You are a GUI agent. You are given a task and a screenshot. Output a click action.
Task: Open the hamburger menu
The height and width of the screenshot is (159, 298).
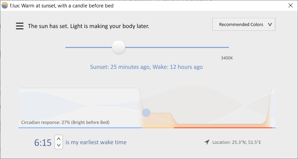(20, 26)
